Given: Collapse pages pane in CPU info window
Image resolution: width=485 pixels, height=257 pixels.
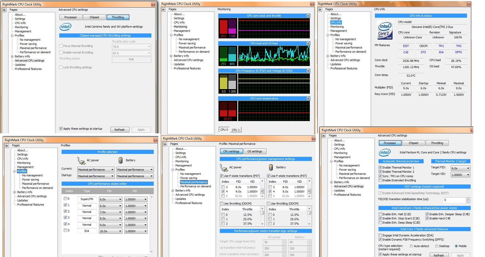Looking at the screenshot, I should click(320, 9).
